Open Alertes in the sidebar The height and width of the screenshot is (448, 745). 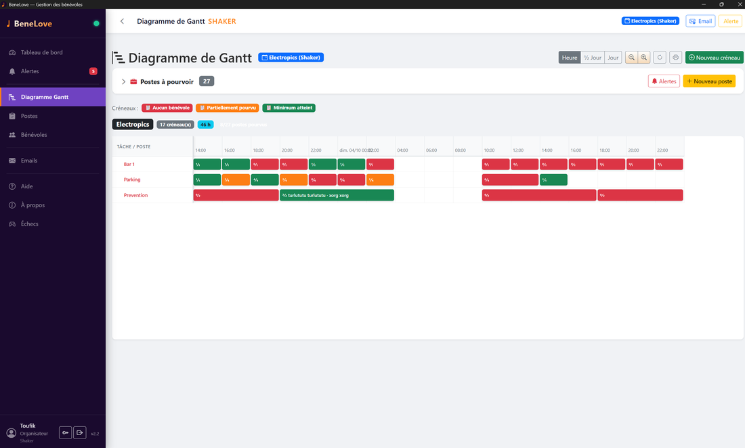pyautogui.click(x=53, y=71)
